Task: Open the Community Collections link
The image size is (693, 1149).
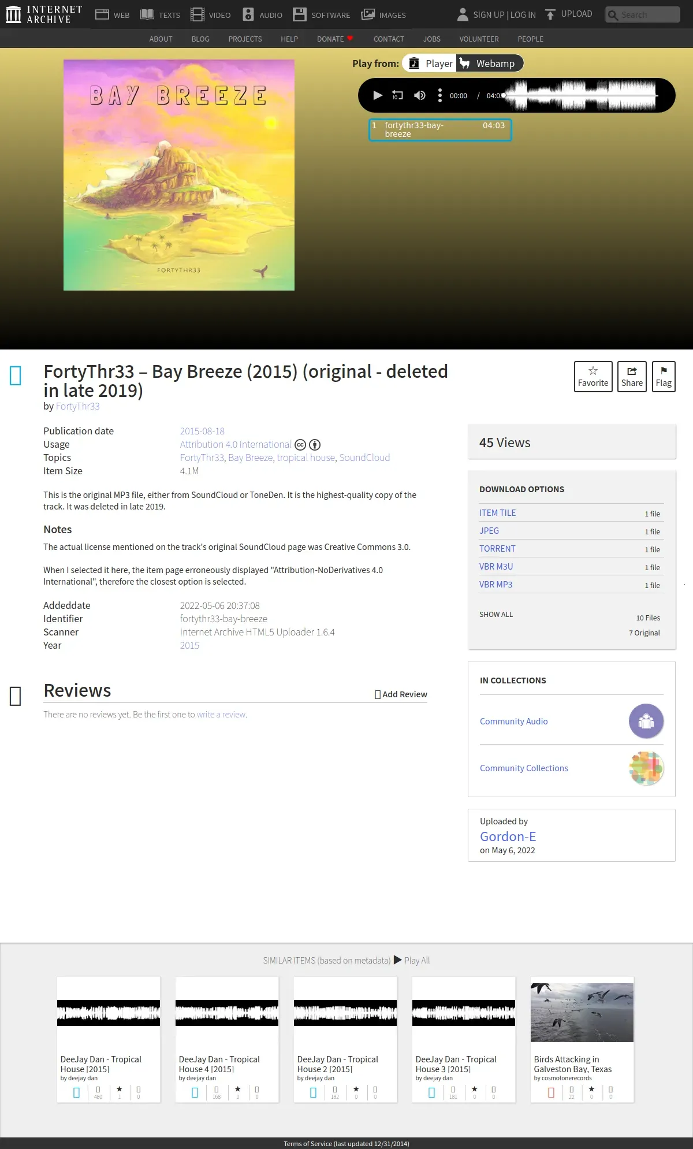Action: point(524,768)
